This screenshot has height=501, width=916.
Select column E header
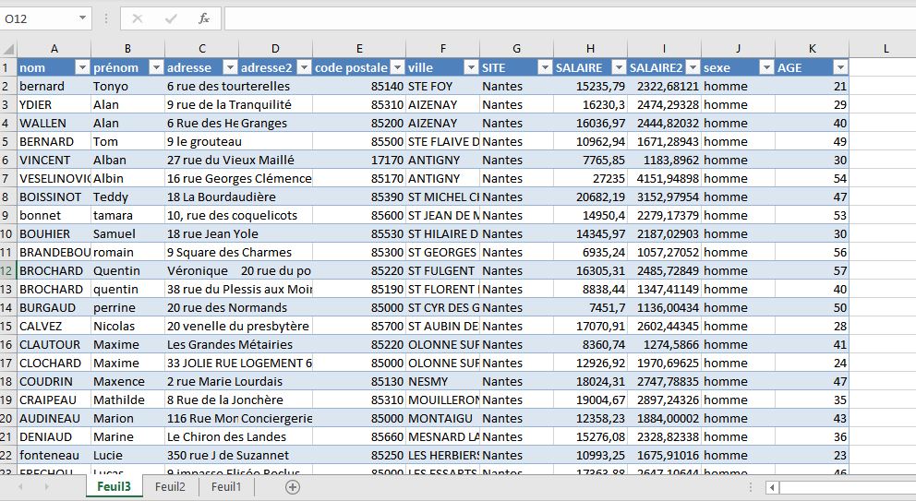pos(359,48)
